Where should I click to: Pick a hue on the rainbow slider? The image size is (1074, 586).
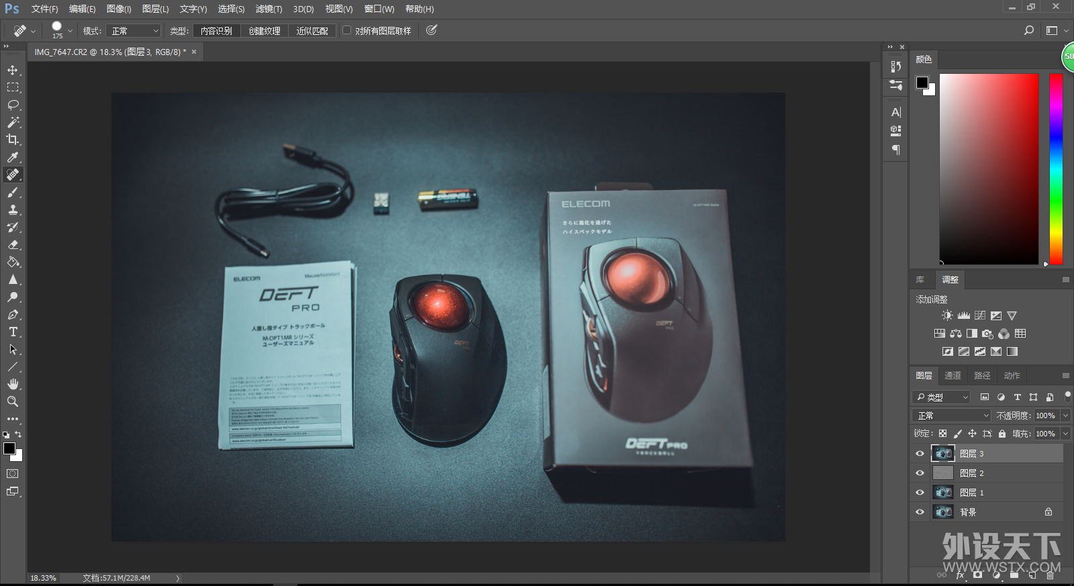pos(1056,169)
